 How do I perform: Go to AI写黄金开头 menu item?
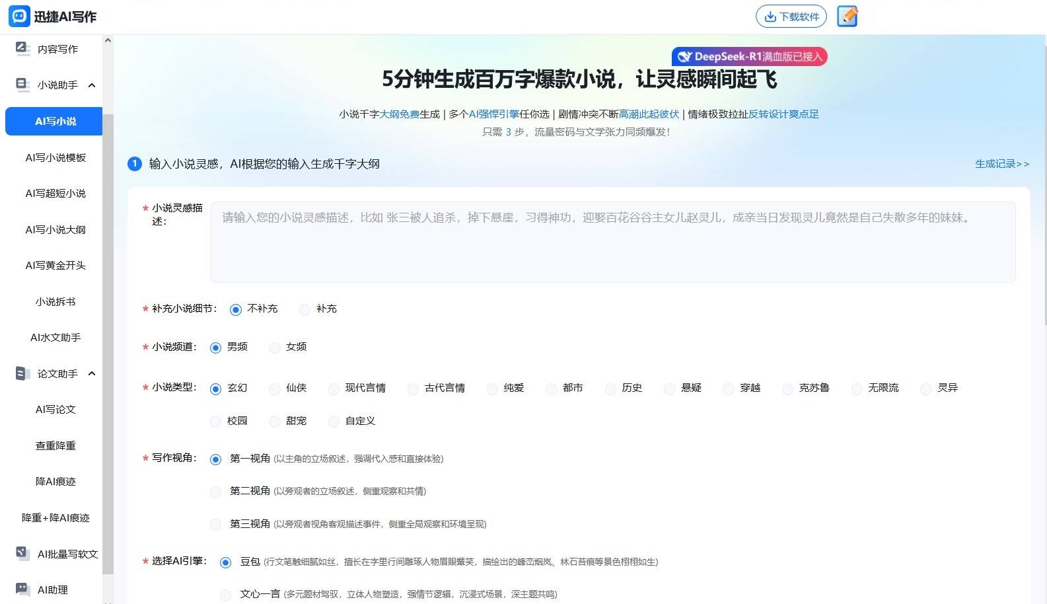click(x=55, y=265)
